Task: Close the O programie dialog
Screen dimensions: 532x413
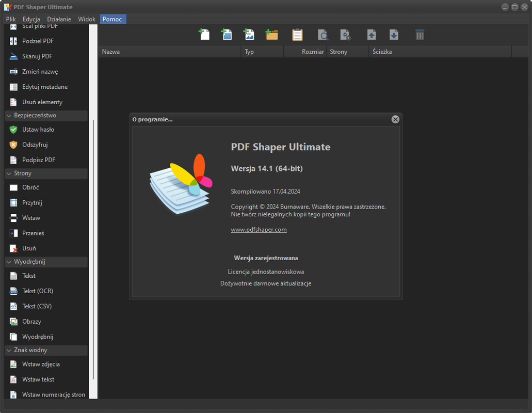Action: (x=395, y=119)
